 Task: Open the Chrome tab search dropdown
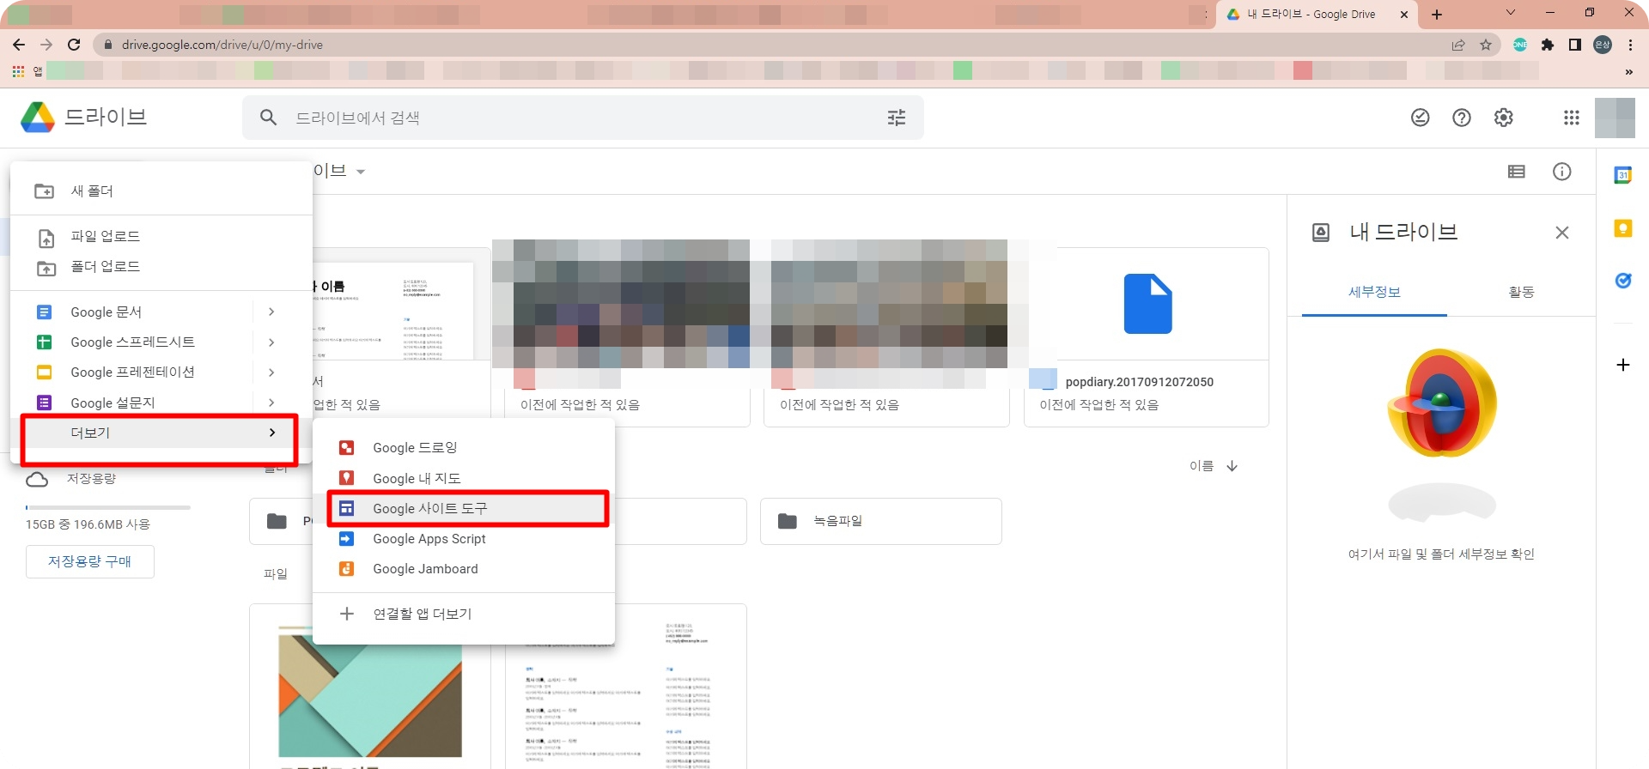(1511, 13)
